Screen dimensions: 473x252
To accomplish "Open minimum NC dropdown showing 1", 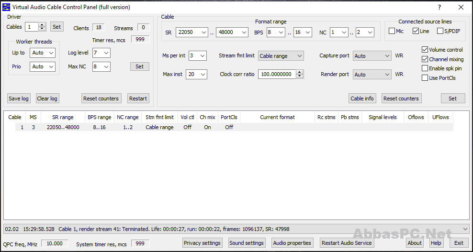I will (x=339, y=32).
